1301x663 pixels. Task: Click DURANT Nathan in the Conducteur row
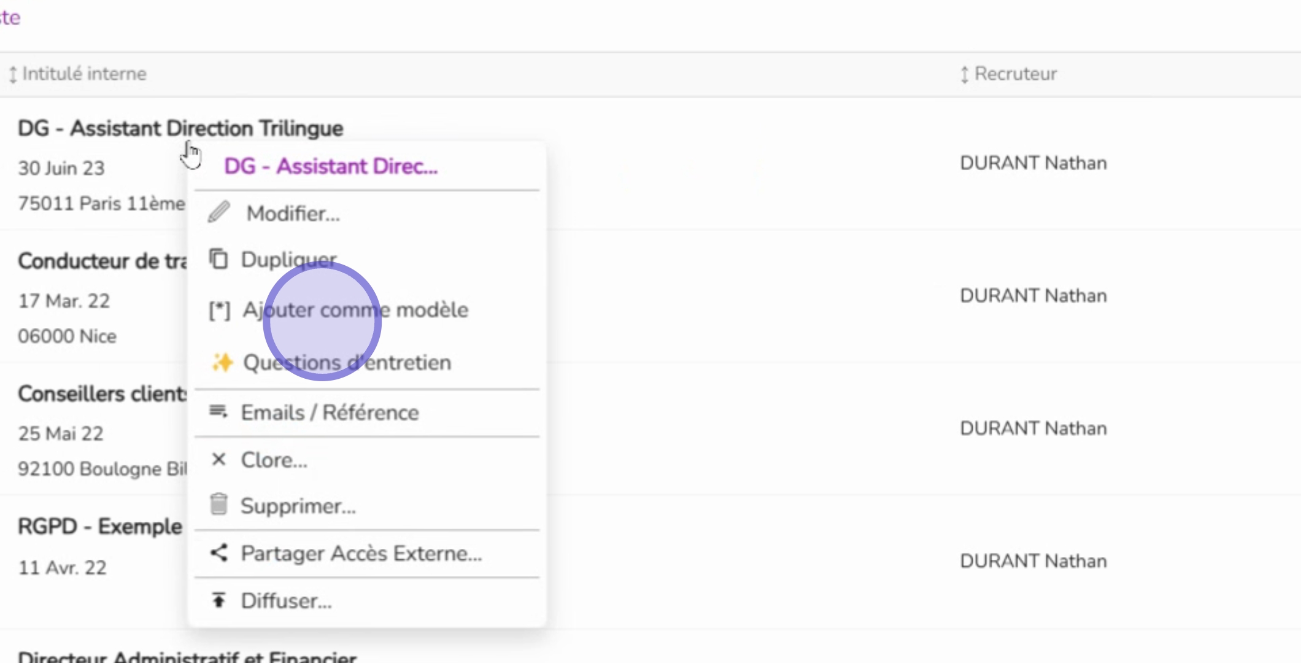pyautogui.click(x=1033, y=296)
